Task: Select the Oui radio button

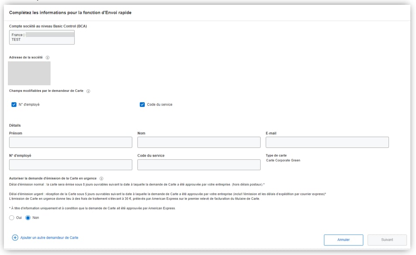Action: click(12, 218)
